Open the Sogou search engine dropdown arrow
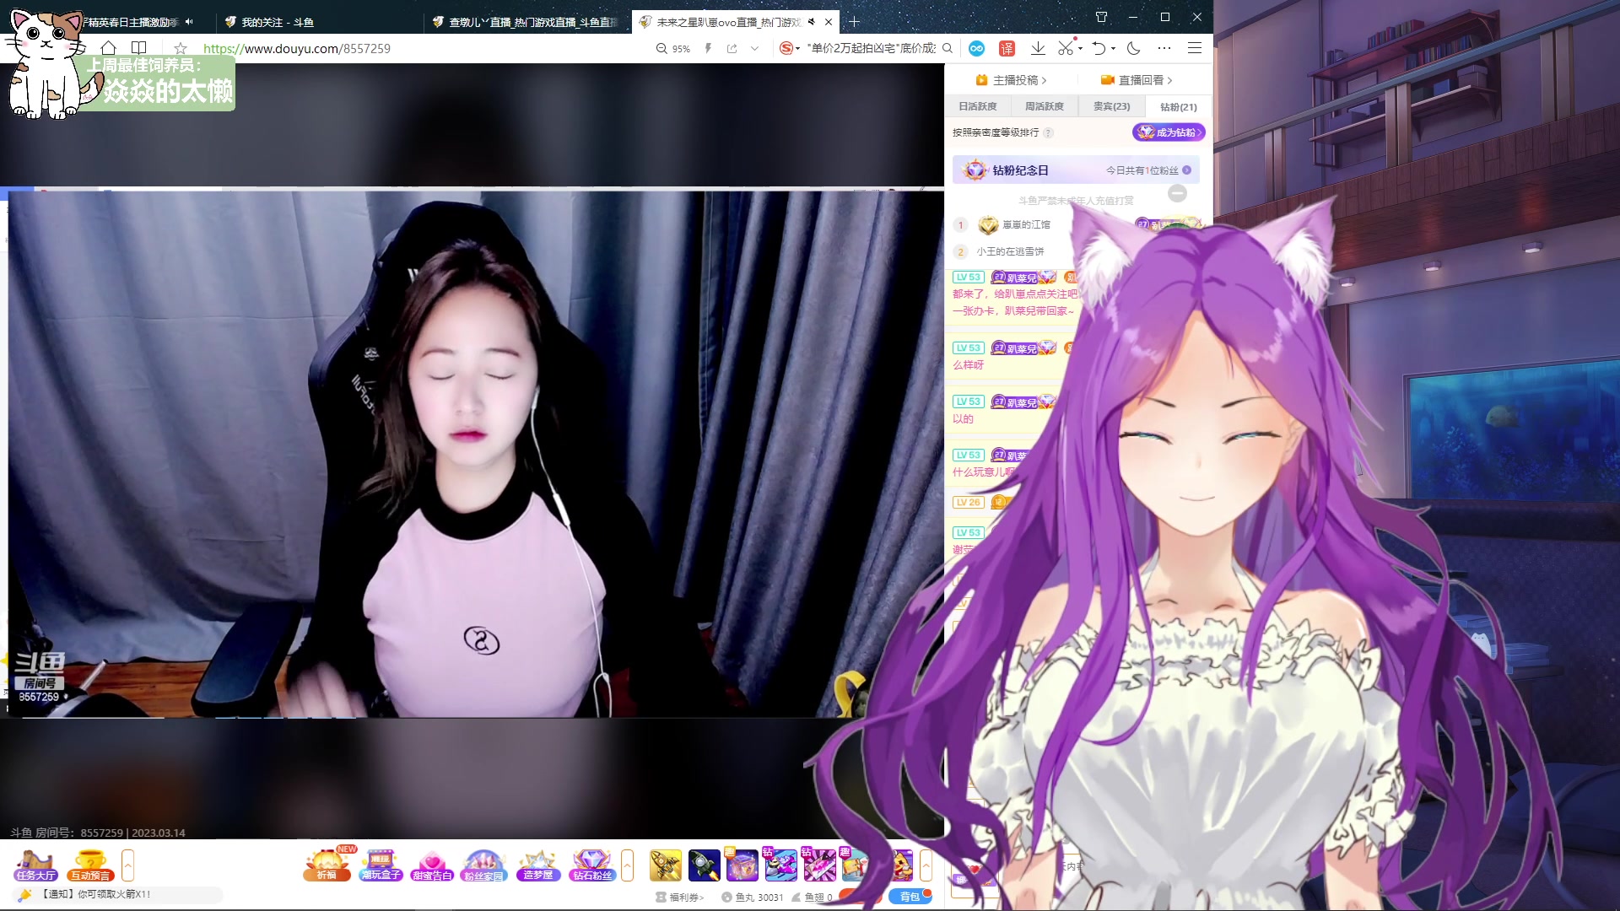This screenshot has width=1620, height=911. (797, 49)
